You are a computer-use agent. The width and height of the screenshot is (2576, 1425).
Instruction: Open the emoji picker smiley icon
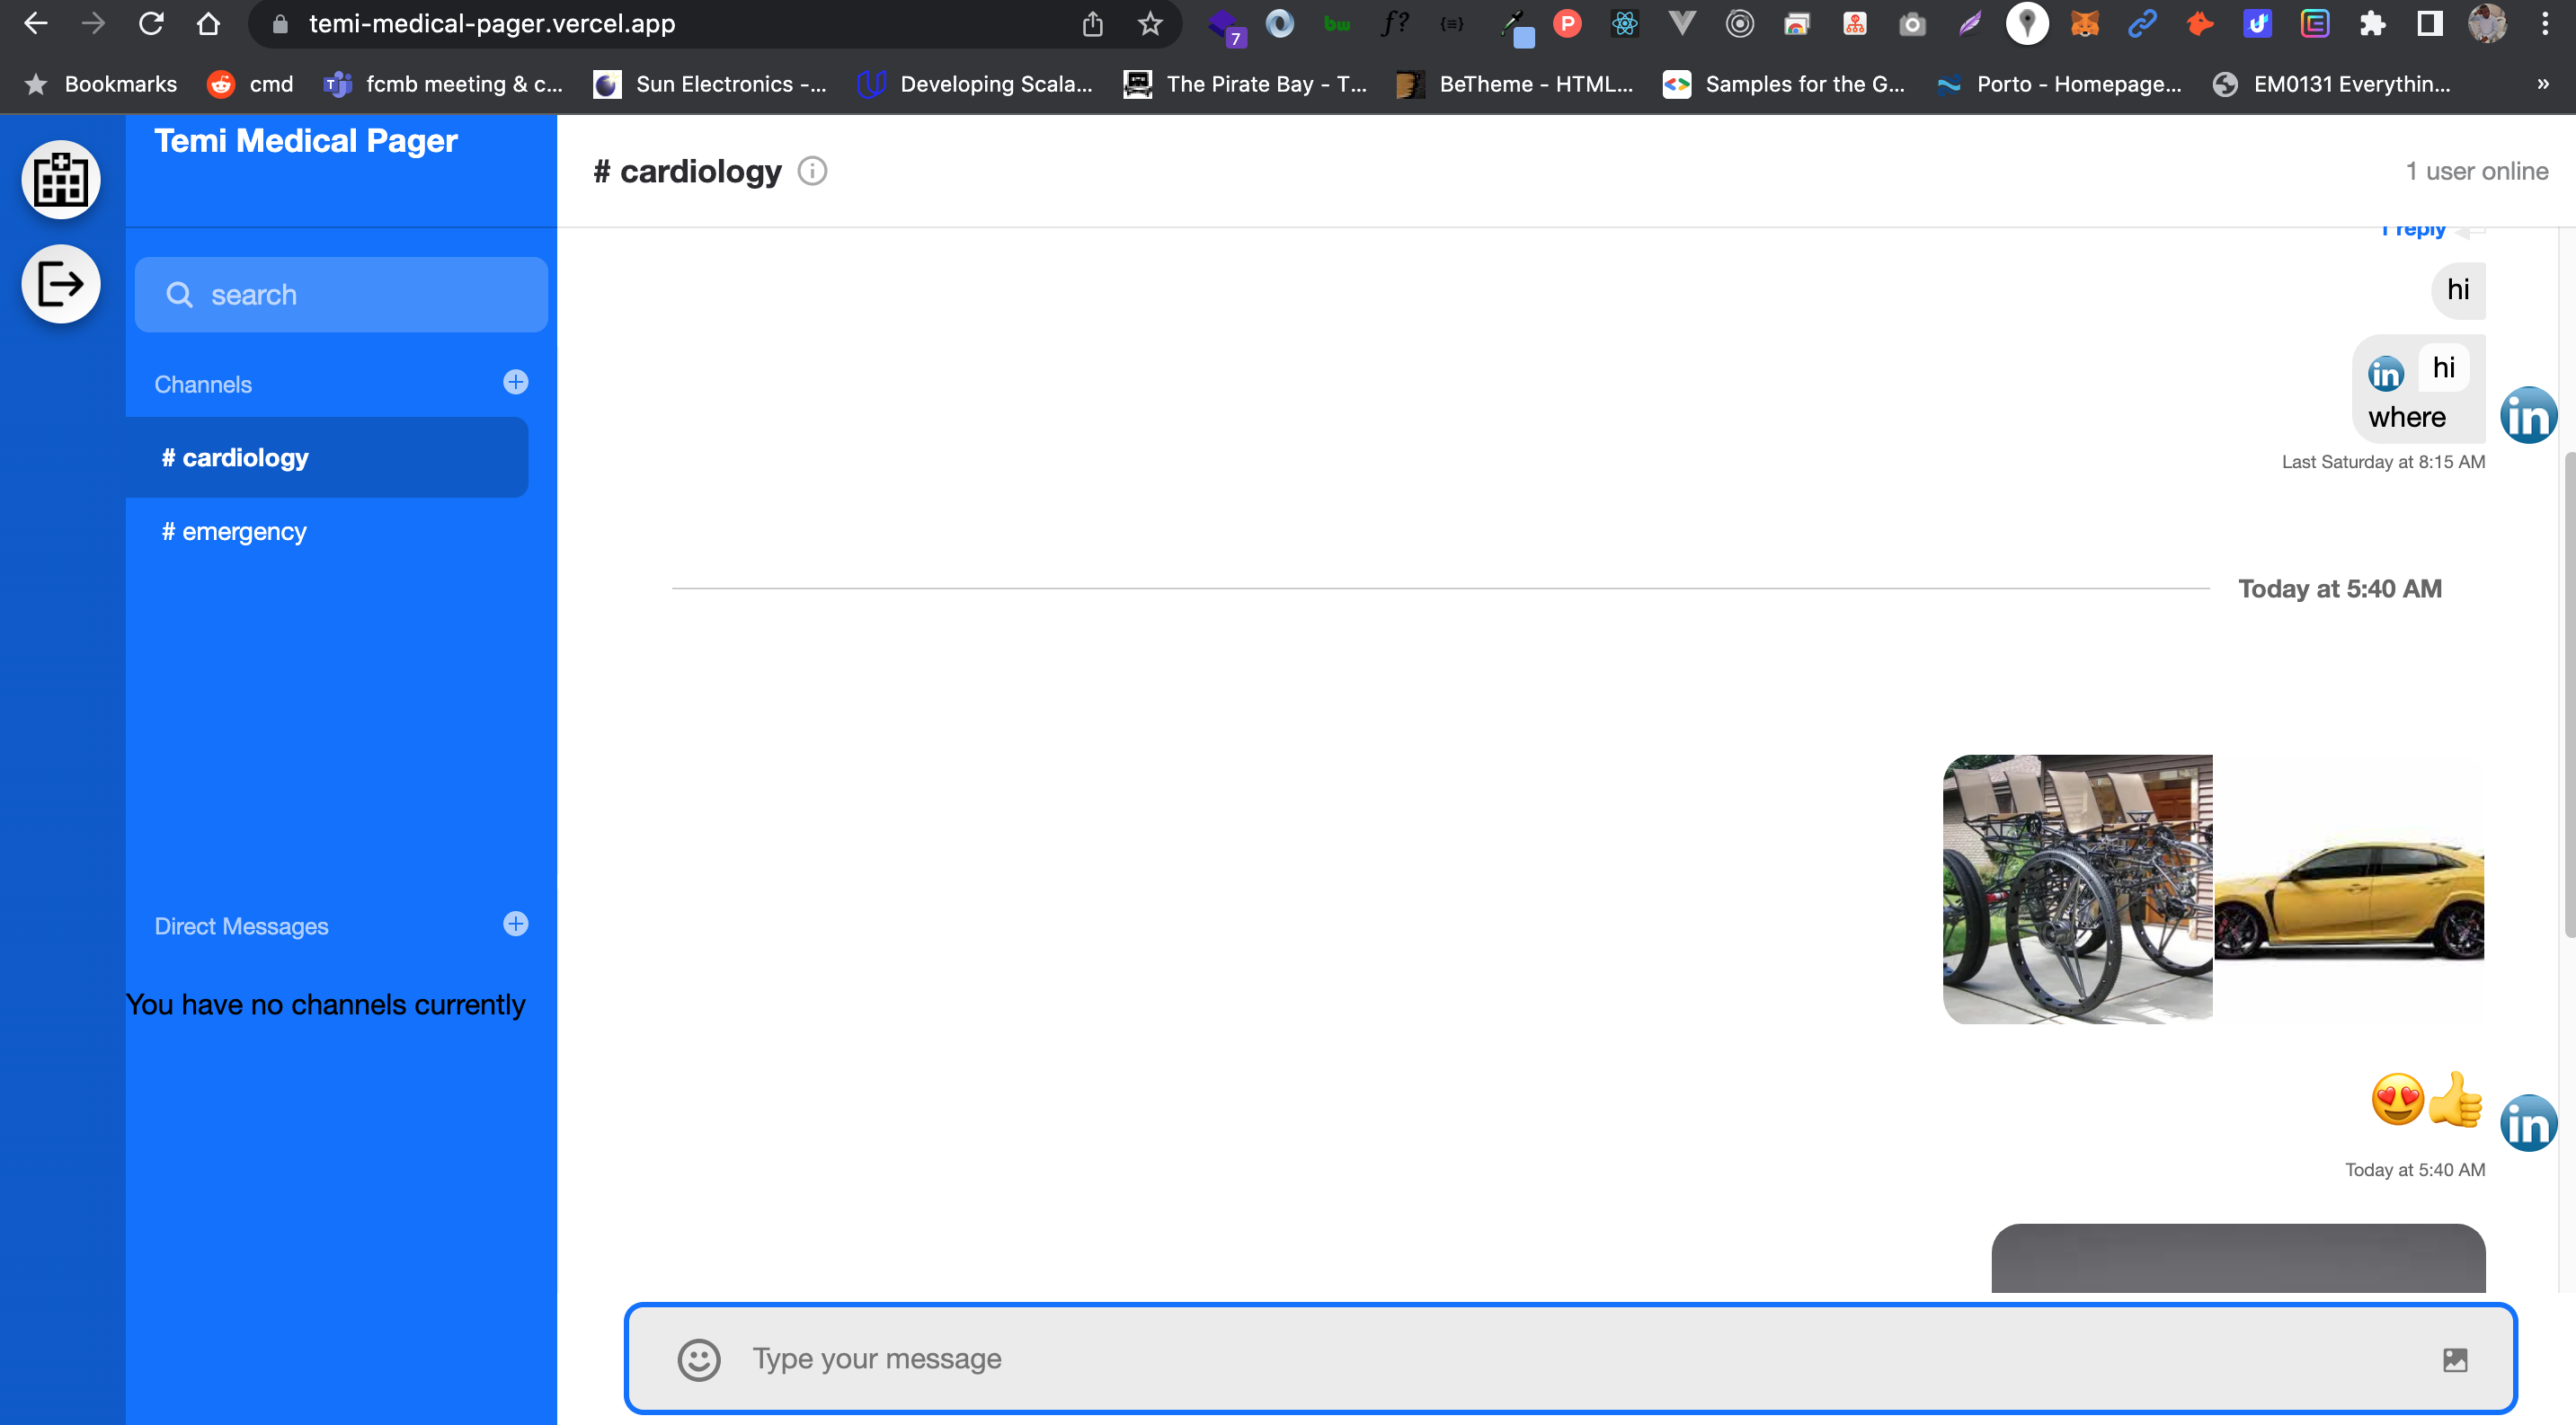(x=698, y=1359)
